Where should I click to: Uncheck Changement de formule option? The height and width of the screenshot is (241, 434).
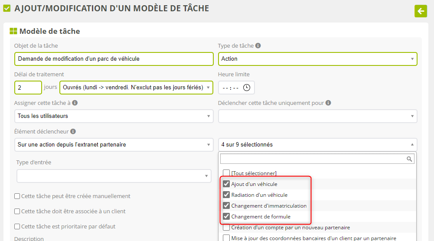pos(226,217)
